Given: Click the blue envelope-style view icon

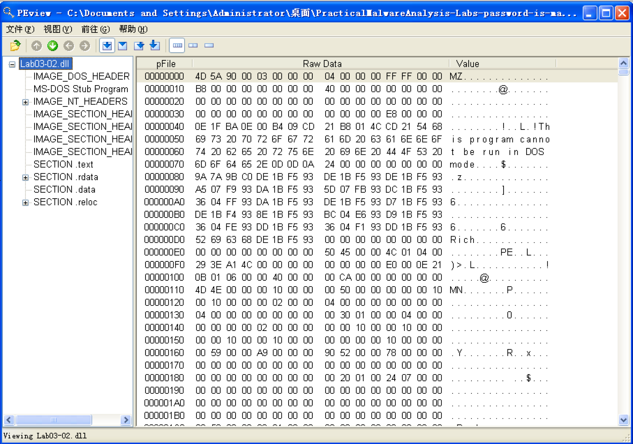Looking at the screenshot, I should click(x=123, y=46).
